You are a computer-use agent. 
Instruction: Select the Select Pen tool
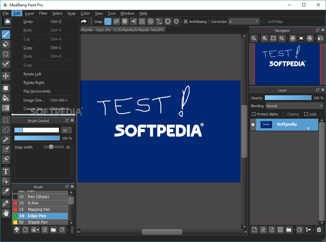click(x=6, y=149)
